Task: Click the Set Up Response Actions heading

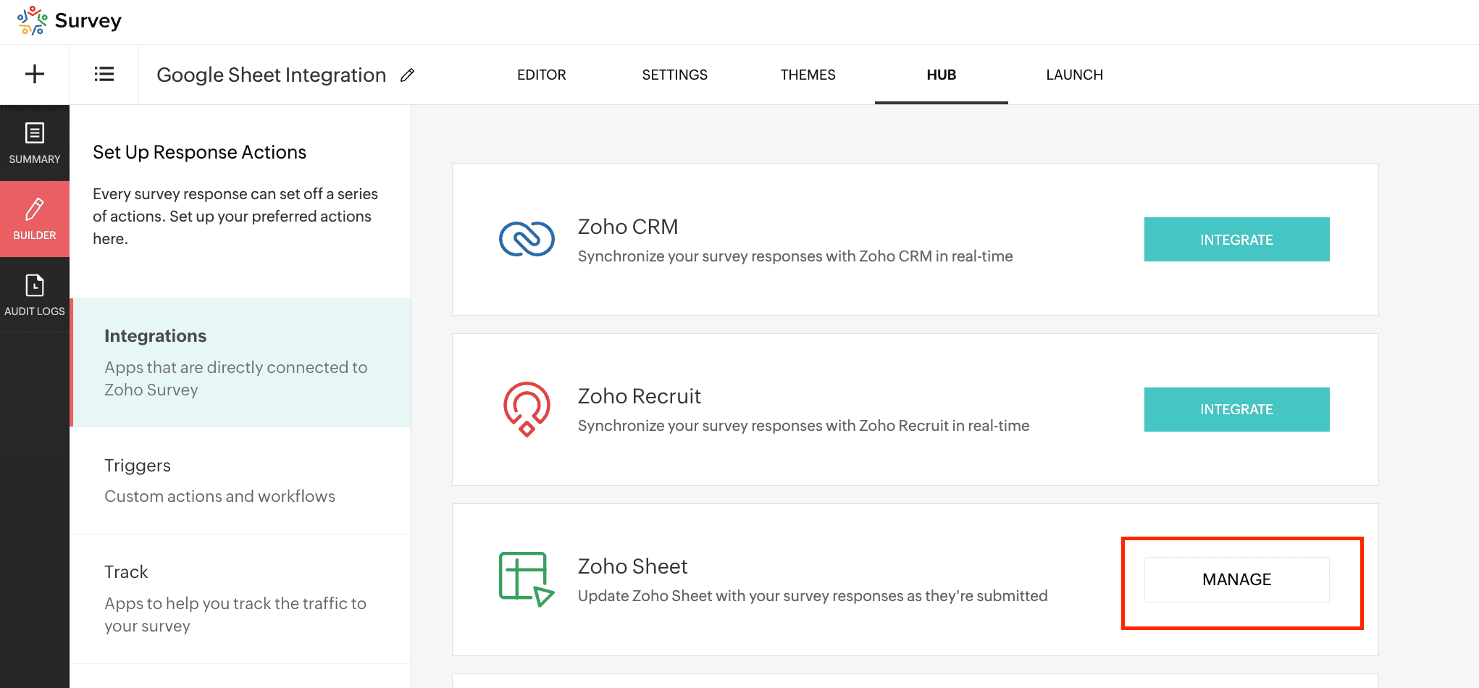Action: coord(200,152)
